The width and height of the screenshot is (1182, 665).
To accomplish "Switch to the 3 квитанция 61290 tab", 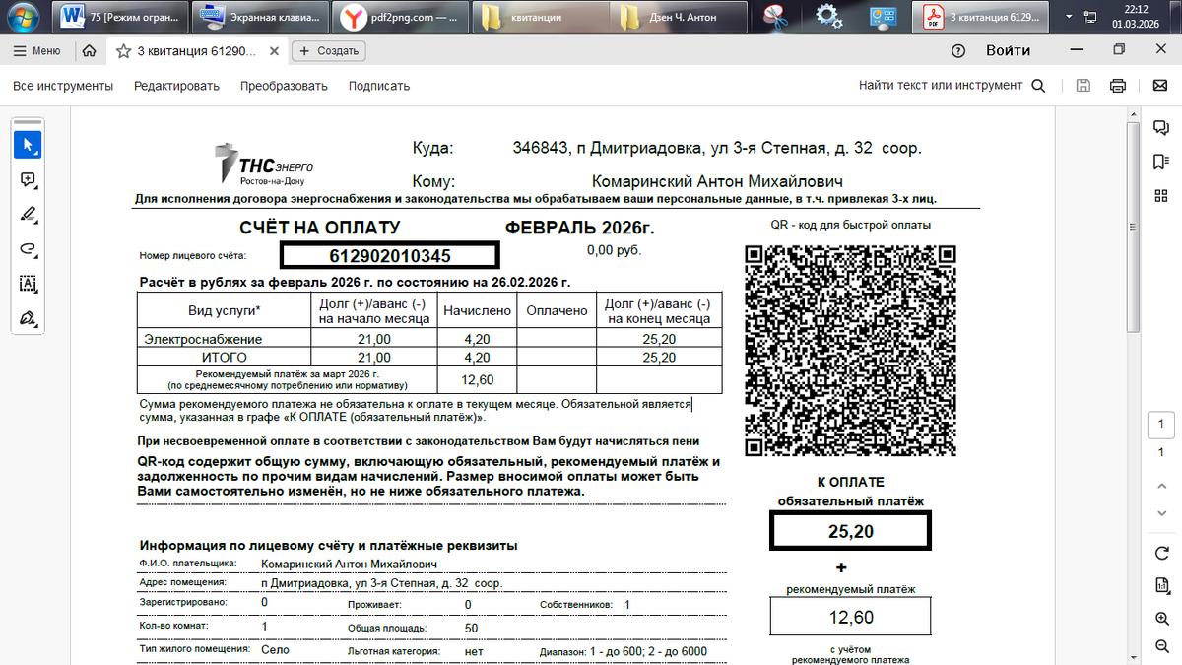I will (x=197, y=50).
